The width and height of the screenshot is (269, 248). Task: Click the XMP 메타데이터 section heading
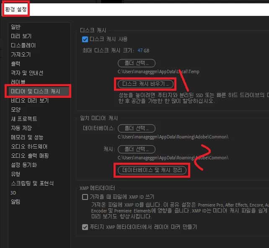tap(97, 188)
